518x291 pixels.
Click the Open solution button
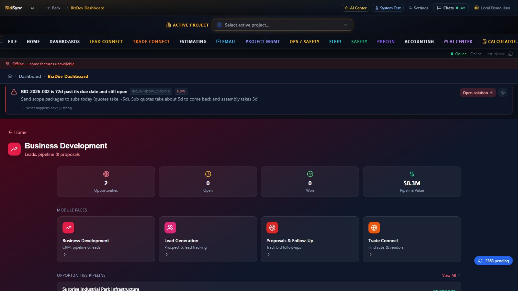coord(478,92)
